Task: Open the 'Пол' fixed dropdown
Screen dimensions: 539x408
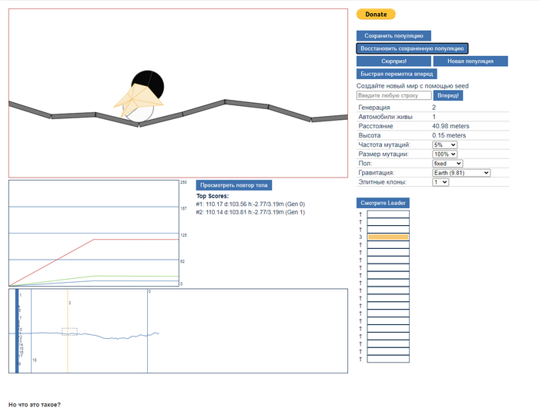Action: point(447,164)
